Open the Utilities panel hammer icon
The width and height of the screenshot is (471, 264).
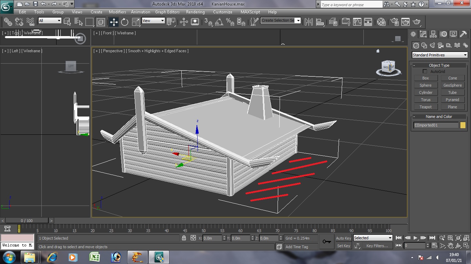click(463, 34)
